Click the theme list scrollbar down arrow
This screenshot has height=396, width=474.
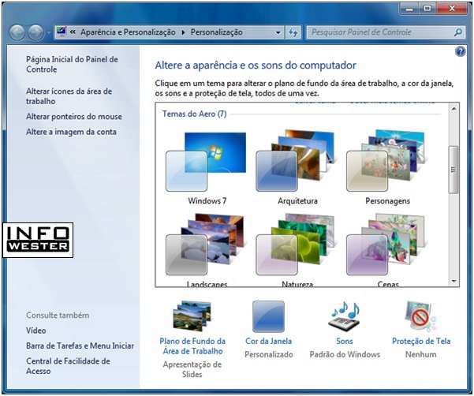(x=453, y=282)
